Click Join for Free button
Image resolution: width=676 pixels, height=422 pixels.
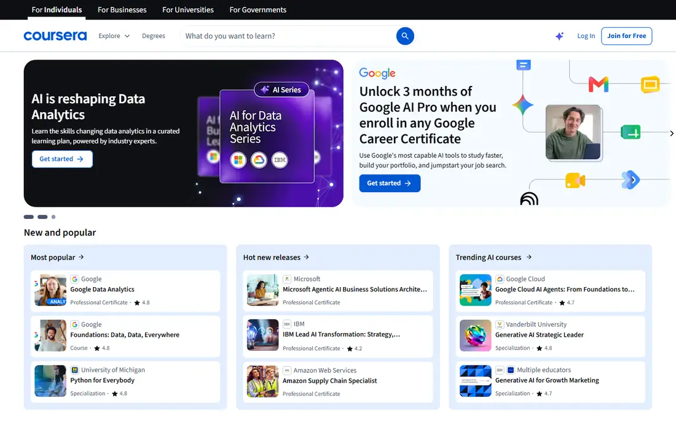[x=626, y=36]
